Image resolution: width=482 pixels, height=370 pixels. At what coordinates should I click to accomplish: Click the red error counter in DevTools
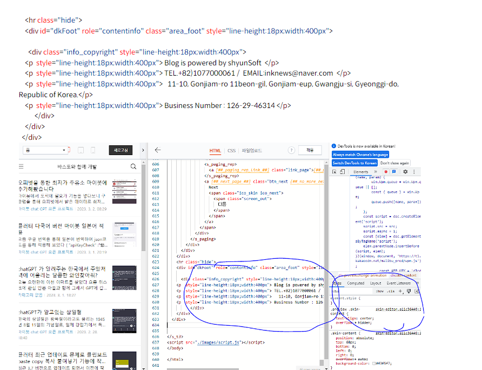(x=386, y=172)
